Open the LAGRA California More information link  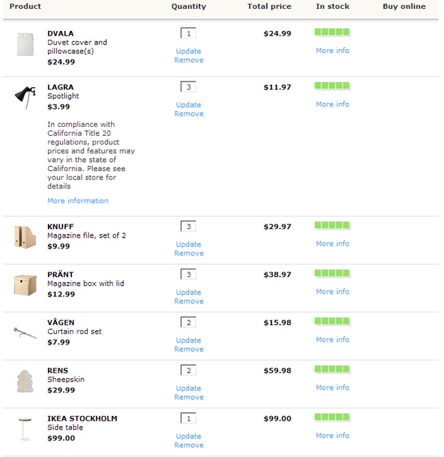pyautogui.click(x=77, y=201)
